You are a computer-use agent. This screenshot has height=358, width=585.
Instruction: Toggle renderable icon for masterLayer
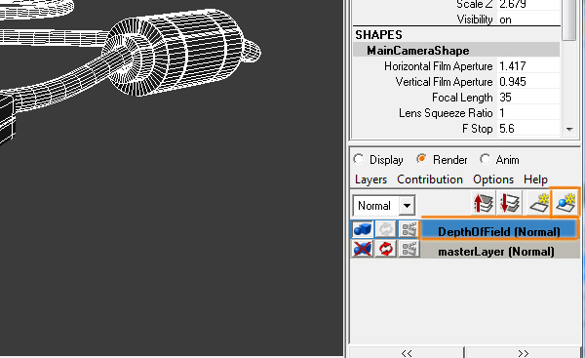coord(363,248)
